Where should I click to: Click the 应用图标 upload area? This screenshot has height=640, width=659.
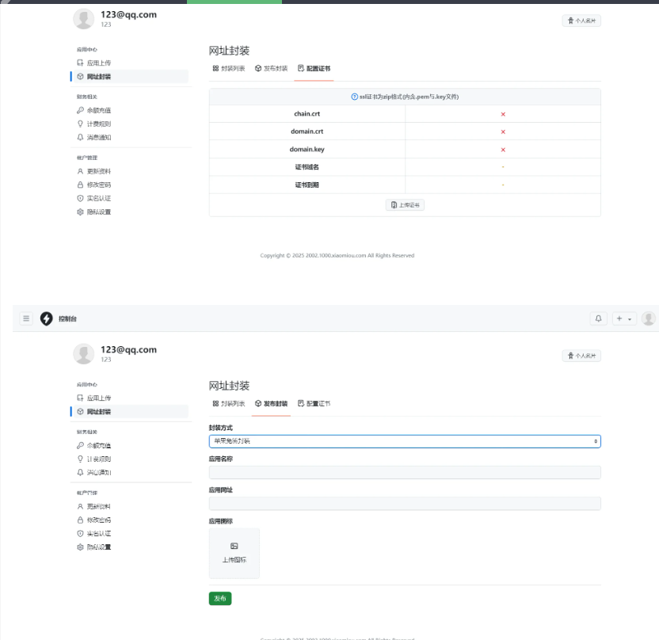coord(234,554)
